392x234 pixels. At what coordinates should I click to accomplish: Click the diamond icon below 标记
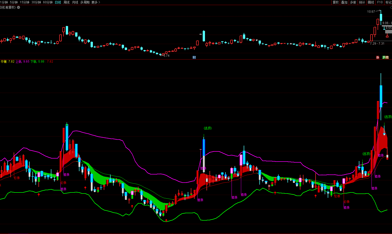pyautogui.click(x=390, y=8)
